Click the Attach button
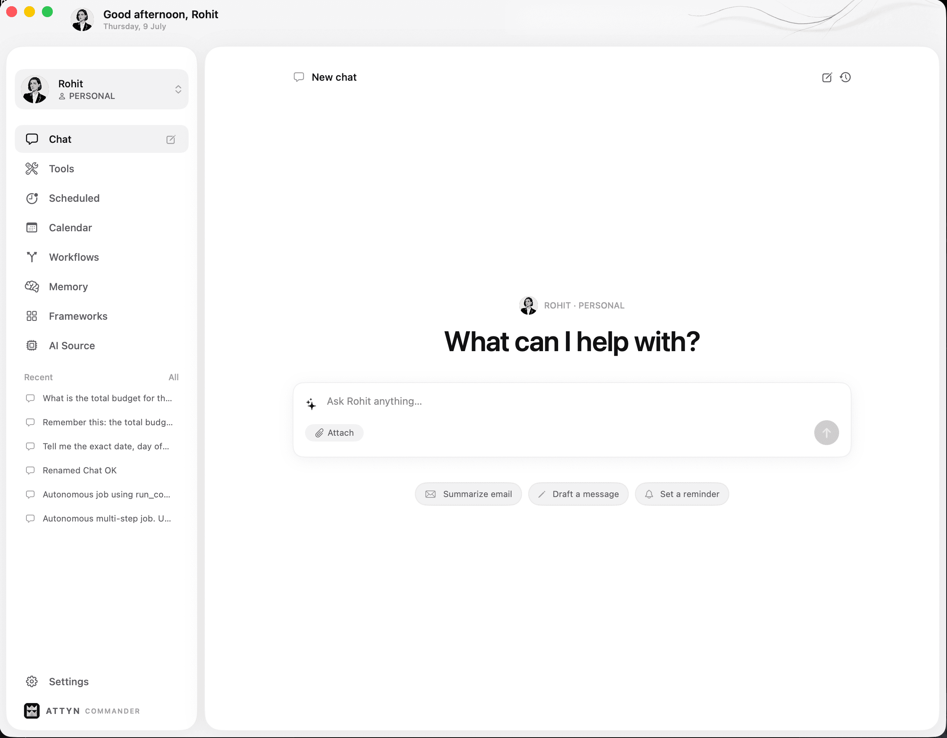The image size is (947, 738). pos(334,433)
